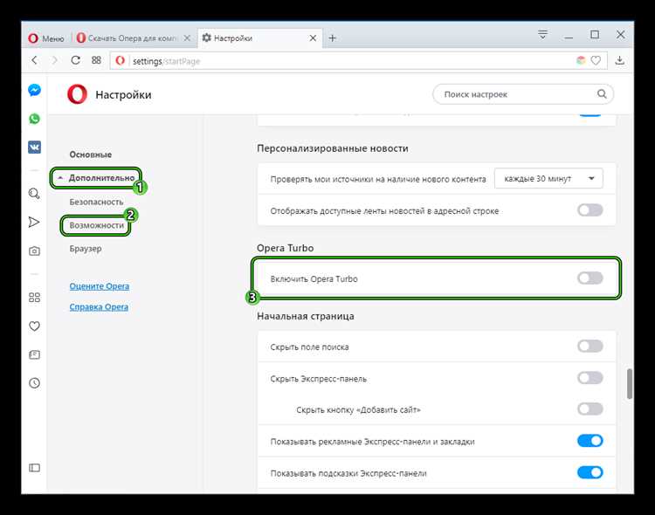The height and width of the screenshot is (515, 655).
Task: Open WhatsApp sidebar panel
Action: 34,119
